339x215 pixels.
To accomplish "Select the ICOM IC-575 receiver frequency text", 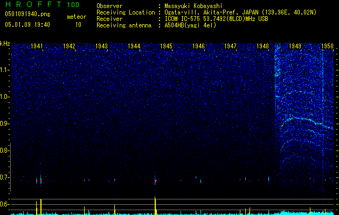I will coord(216,19).
